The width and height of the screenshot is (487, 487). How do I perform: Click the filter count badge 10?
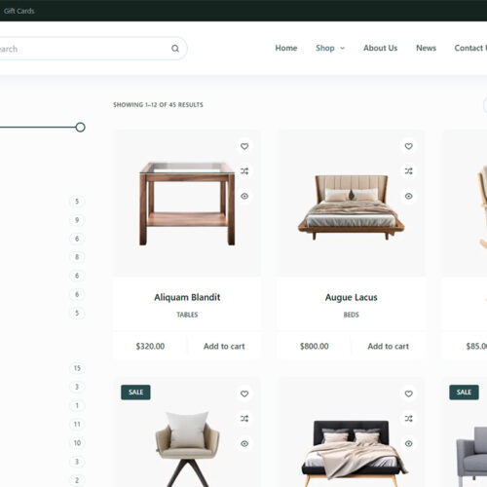point(77,443)
